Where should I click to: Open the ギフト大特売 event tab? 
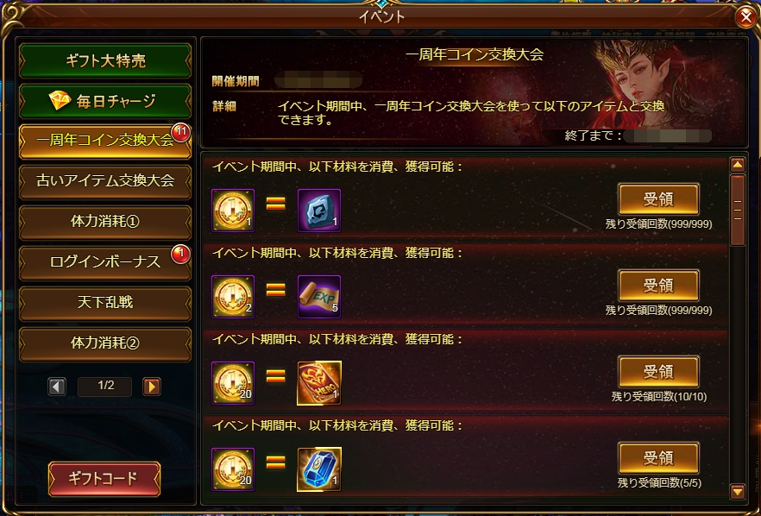click(x=105, y=60)
